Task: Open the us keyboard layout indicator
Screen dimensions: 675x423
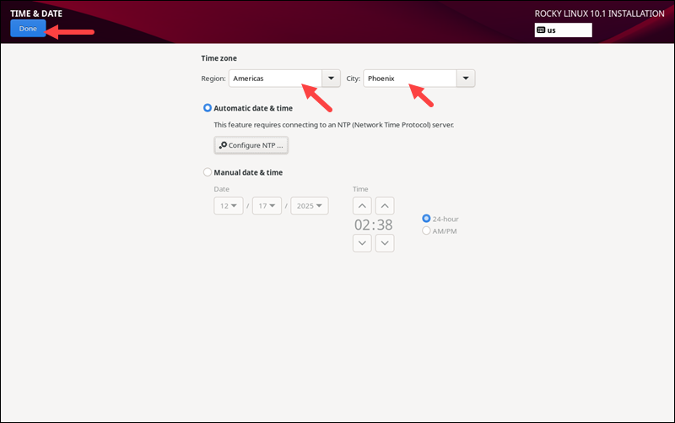Action: click(563, 30)
